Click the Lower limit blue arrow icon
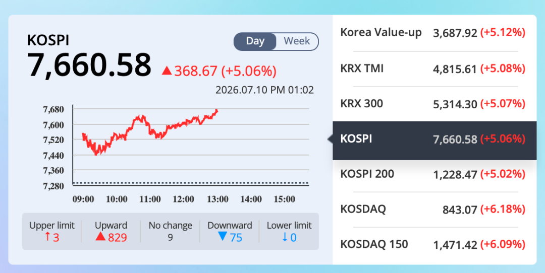Screen dimensions: 545x273 pos(285,237)
